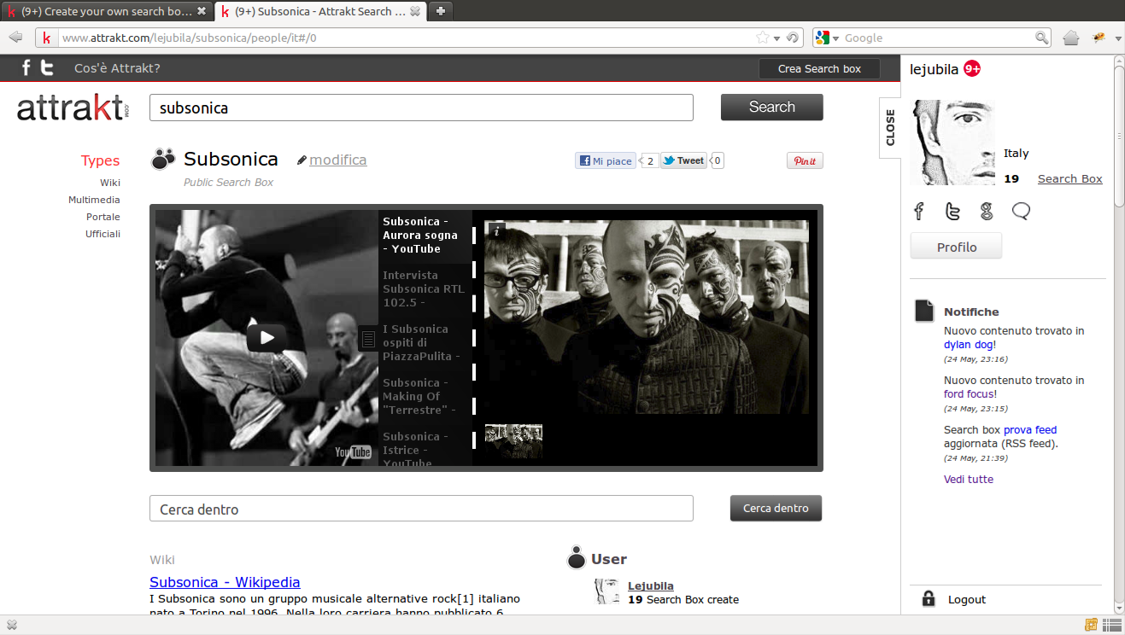Click the Lejubila small avatar under User
Screen dimensions: 1125x635
click(x=606, y=591)
